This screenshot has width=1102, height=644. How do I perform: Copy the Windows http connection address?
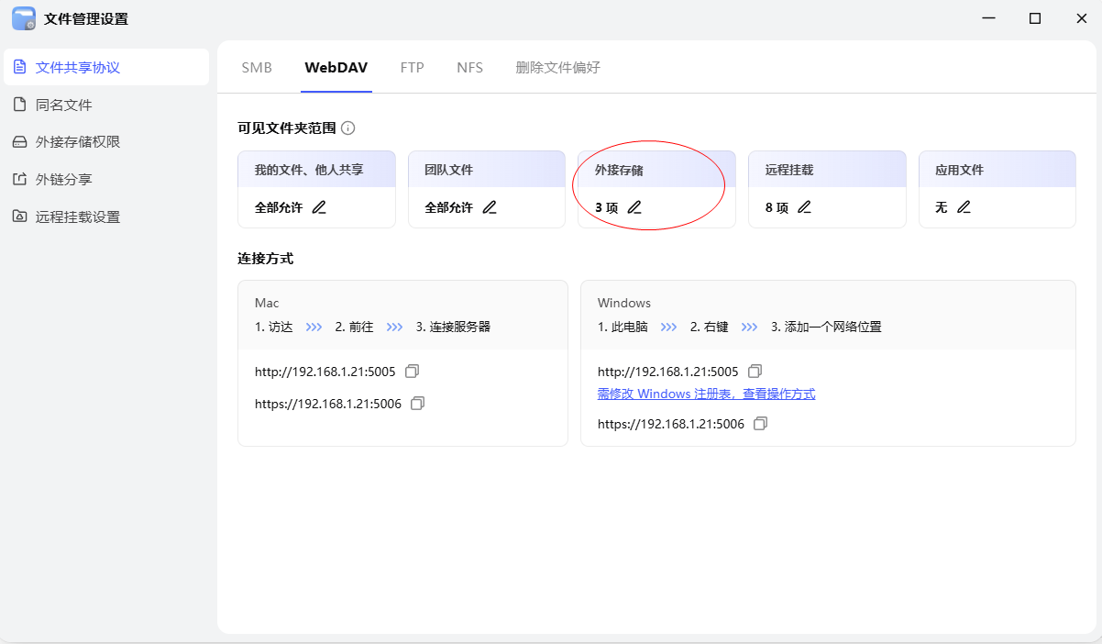tap(755, 371)
